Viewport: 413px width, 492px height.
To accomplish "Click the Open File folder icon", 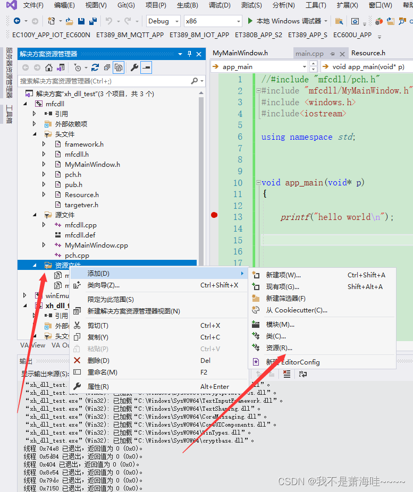I will pyautogui.click(x=69, y=21).
